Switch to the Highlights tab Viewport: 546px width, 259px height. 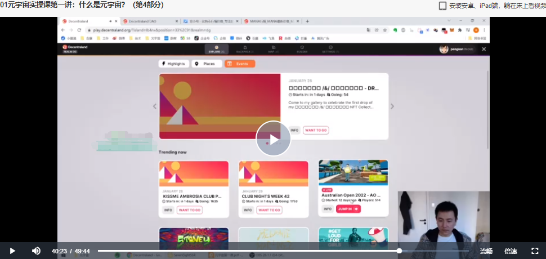(x=174, y=64)
